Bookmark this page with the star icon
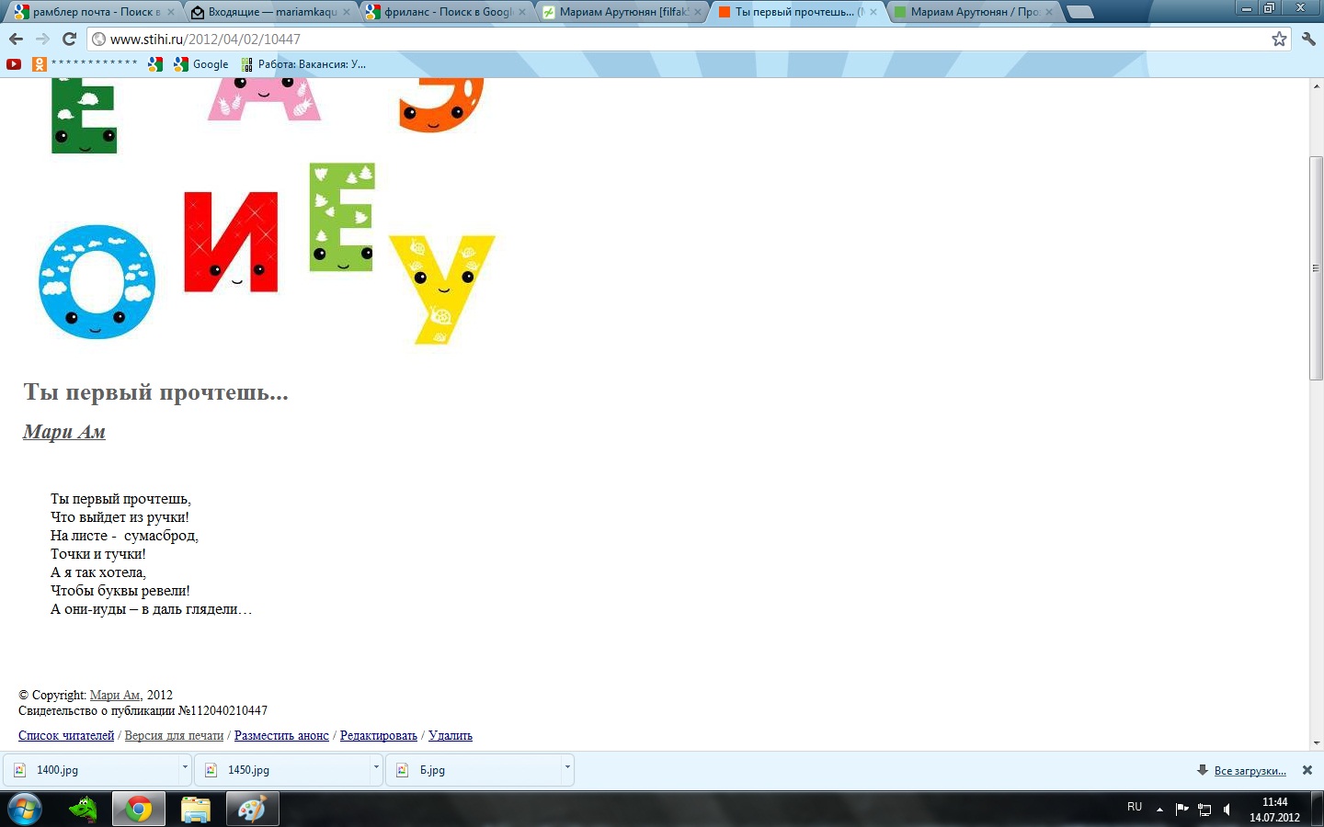This screenshot has height=827, width=1324. [x=1279, y=39]
